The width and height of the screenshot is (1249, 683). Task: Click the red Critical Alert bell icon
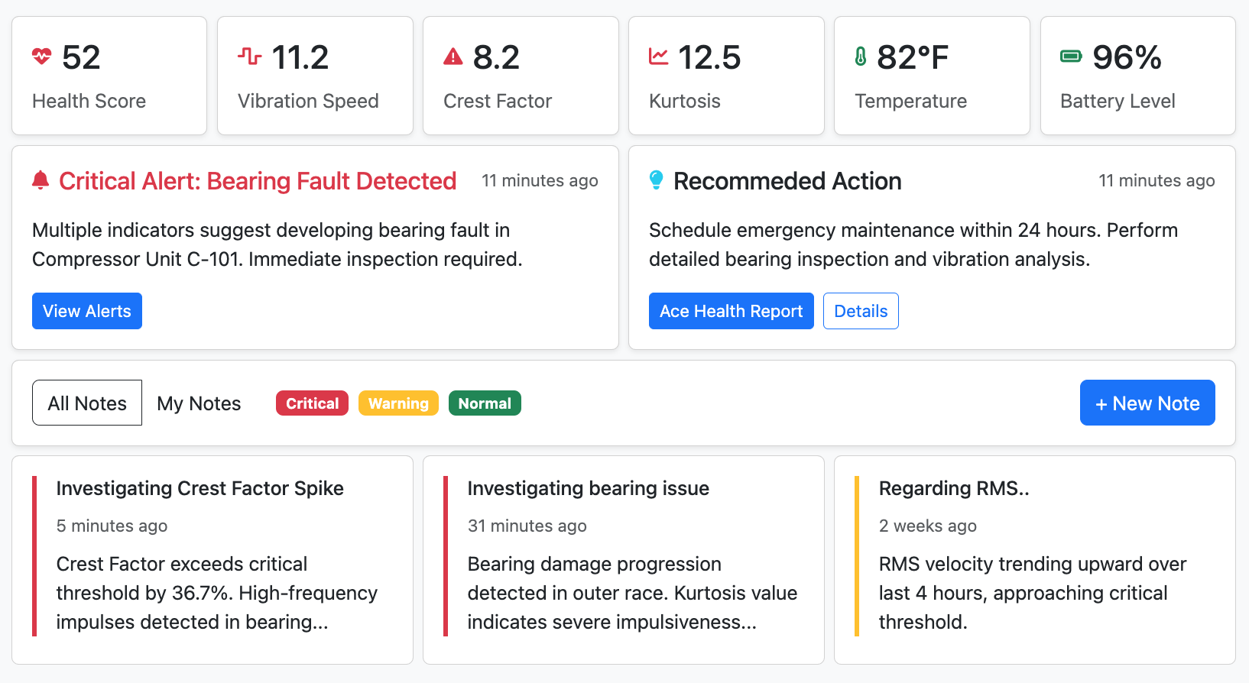point(41,180)
